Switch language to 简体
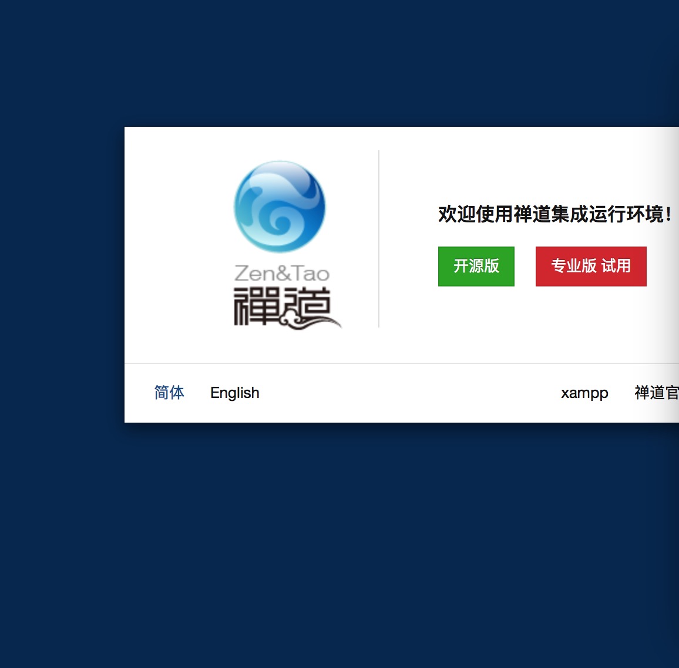679x668 pixels. 169,393
